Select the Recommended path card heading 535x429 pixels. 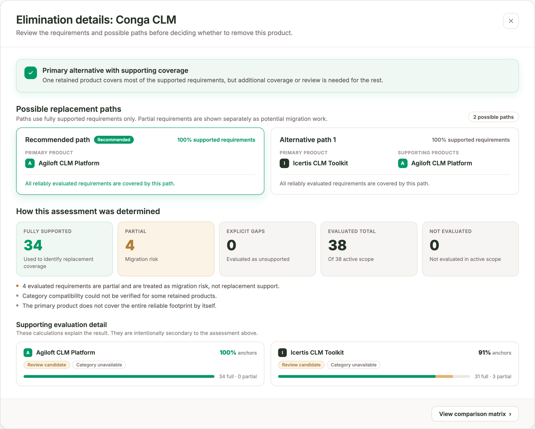click(x=58, y=140)
